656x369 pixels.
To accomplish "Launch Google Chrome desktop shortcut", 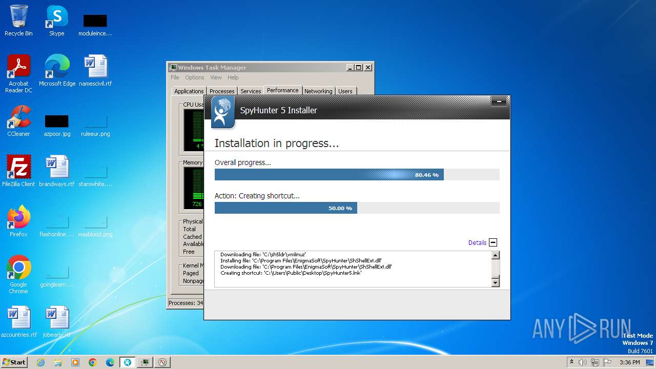I will coord(18,275).
